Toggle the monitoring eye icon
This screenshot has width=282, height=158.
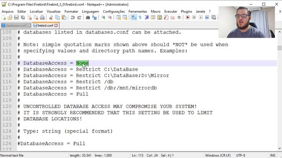(x=179, y=18)
